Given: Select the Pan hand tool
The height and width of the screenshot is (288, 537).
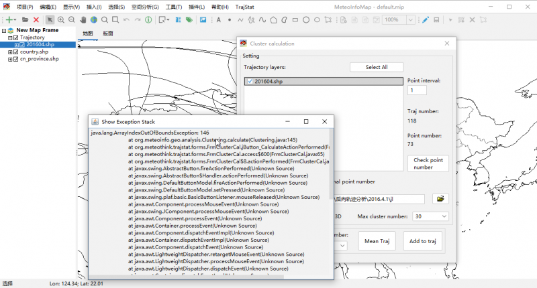Looking at the screenshot, I should click(83, 20).
